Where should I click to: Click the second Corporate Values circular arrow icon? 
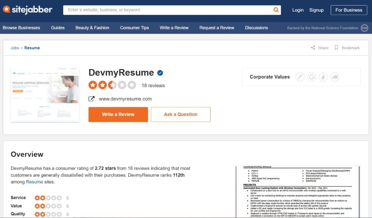[x=312, y=77]
